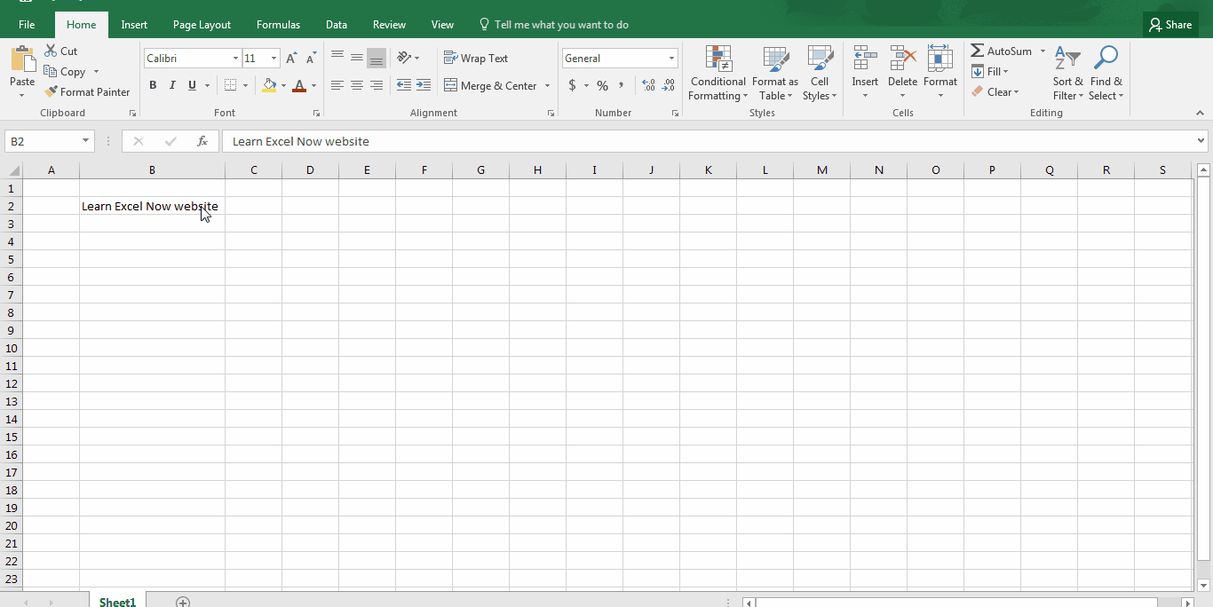Open the Format cells menu icon
Image resolution: width=1213 pixels, height=607 pixels.
point(939,59)
